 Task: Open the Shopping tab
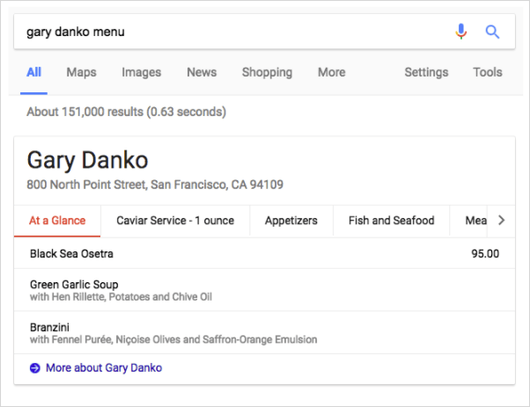267,72
